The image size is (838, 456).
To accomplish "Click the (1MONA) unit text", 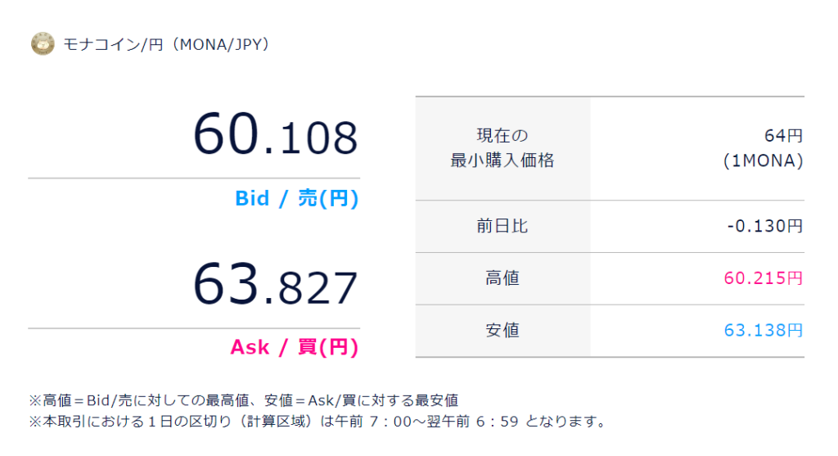I will 763,161.
